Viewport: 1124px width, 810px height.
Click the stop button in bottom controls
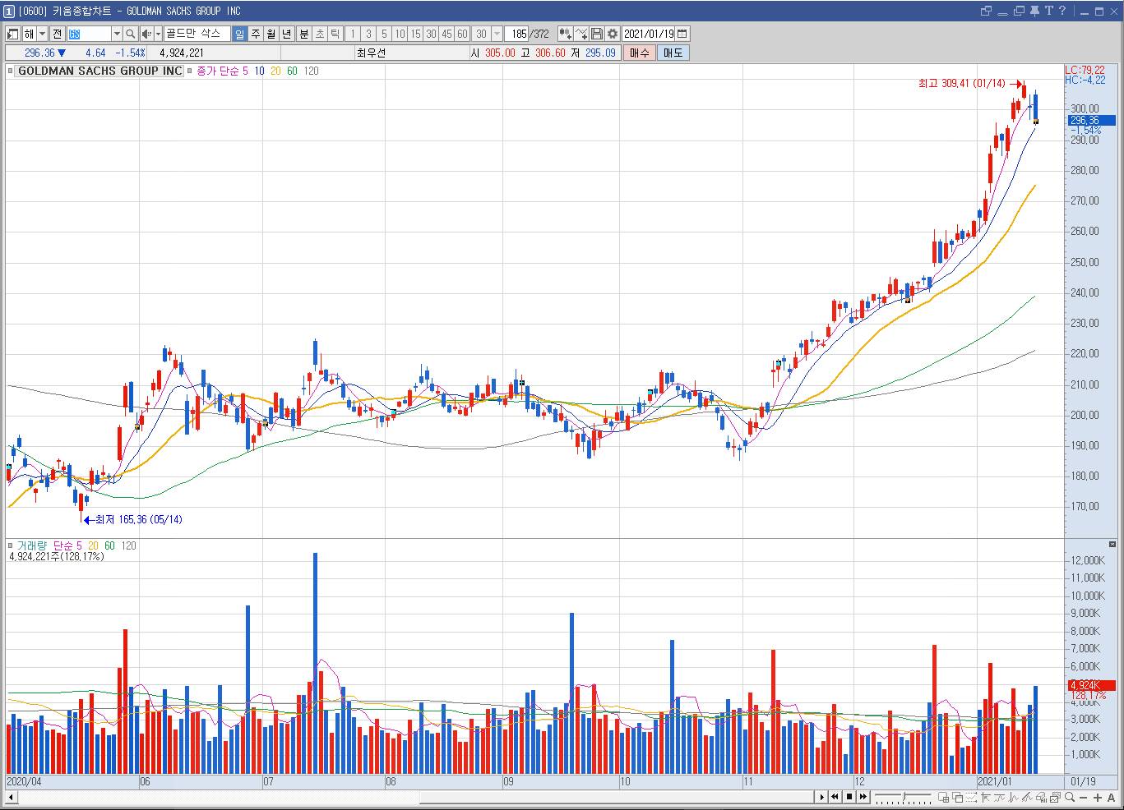tap(849, 797)
